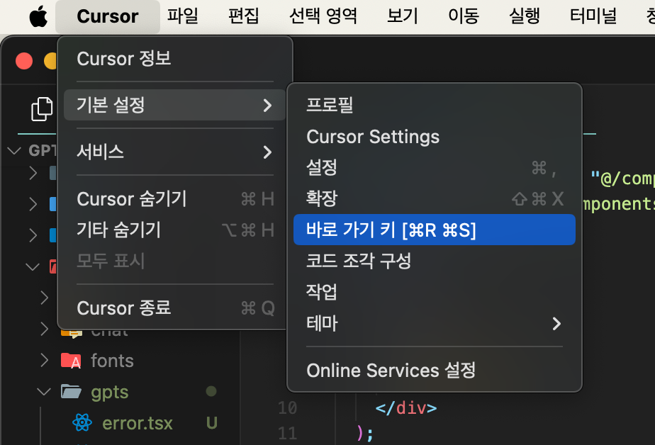Expand the 테마 submenu
655x445 pixels.
coord(435,323)
